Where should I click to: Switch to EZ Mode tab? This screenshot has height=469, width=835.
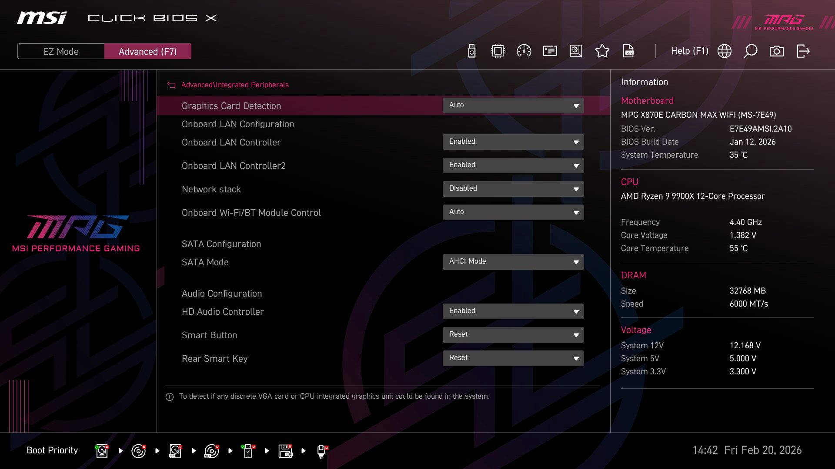(61, 51)
